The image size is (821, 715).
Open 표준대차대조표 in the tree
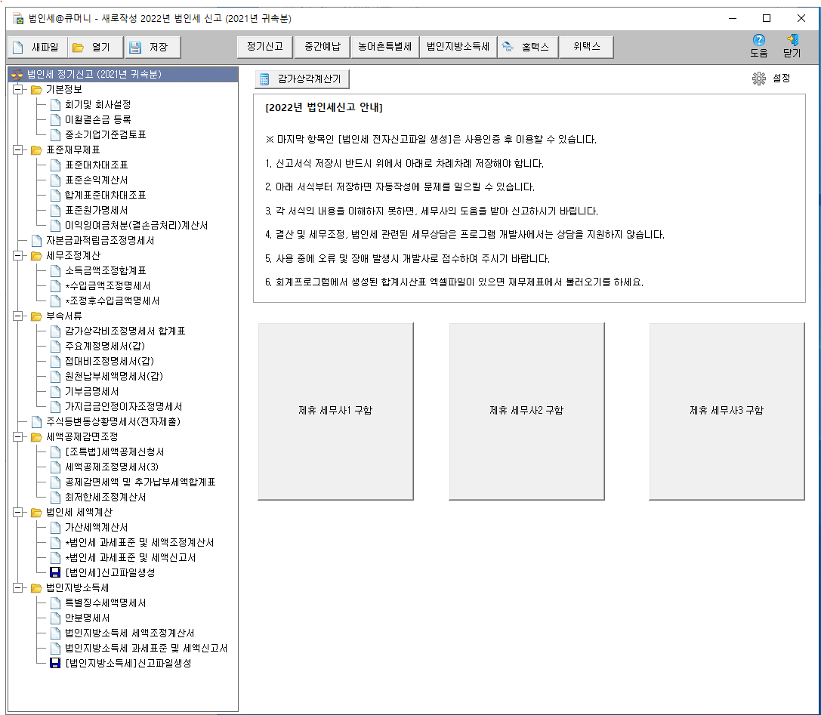click(96, 165)
